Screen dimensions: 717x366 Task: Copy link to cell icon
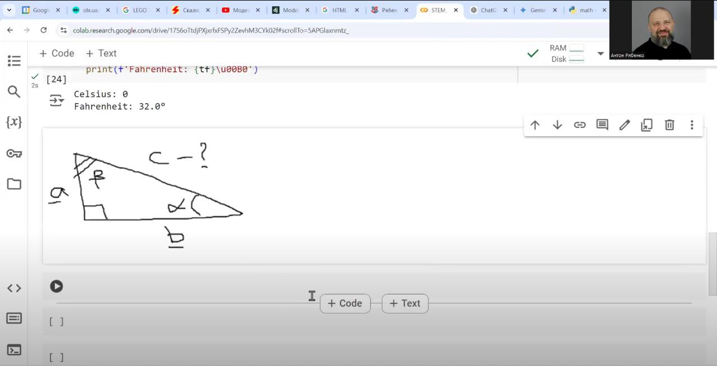tap(580, 125)
